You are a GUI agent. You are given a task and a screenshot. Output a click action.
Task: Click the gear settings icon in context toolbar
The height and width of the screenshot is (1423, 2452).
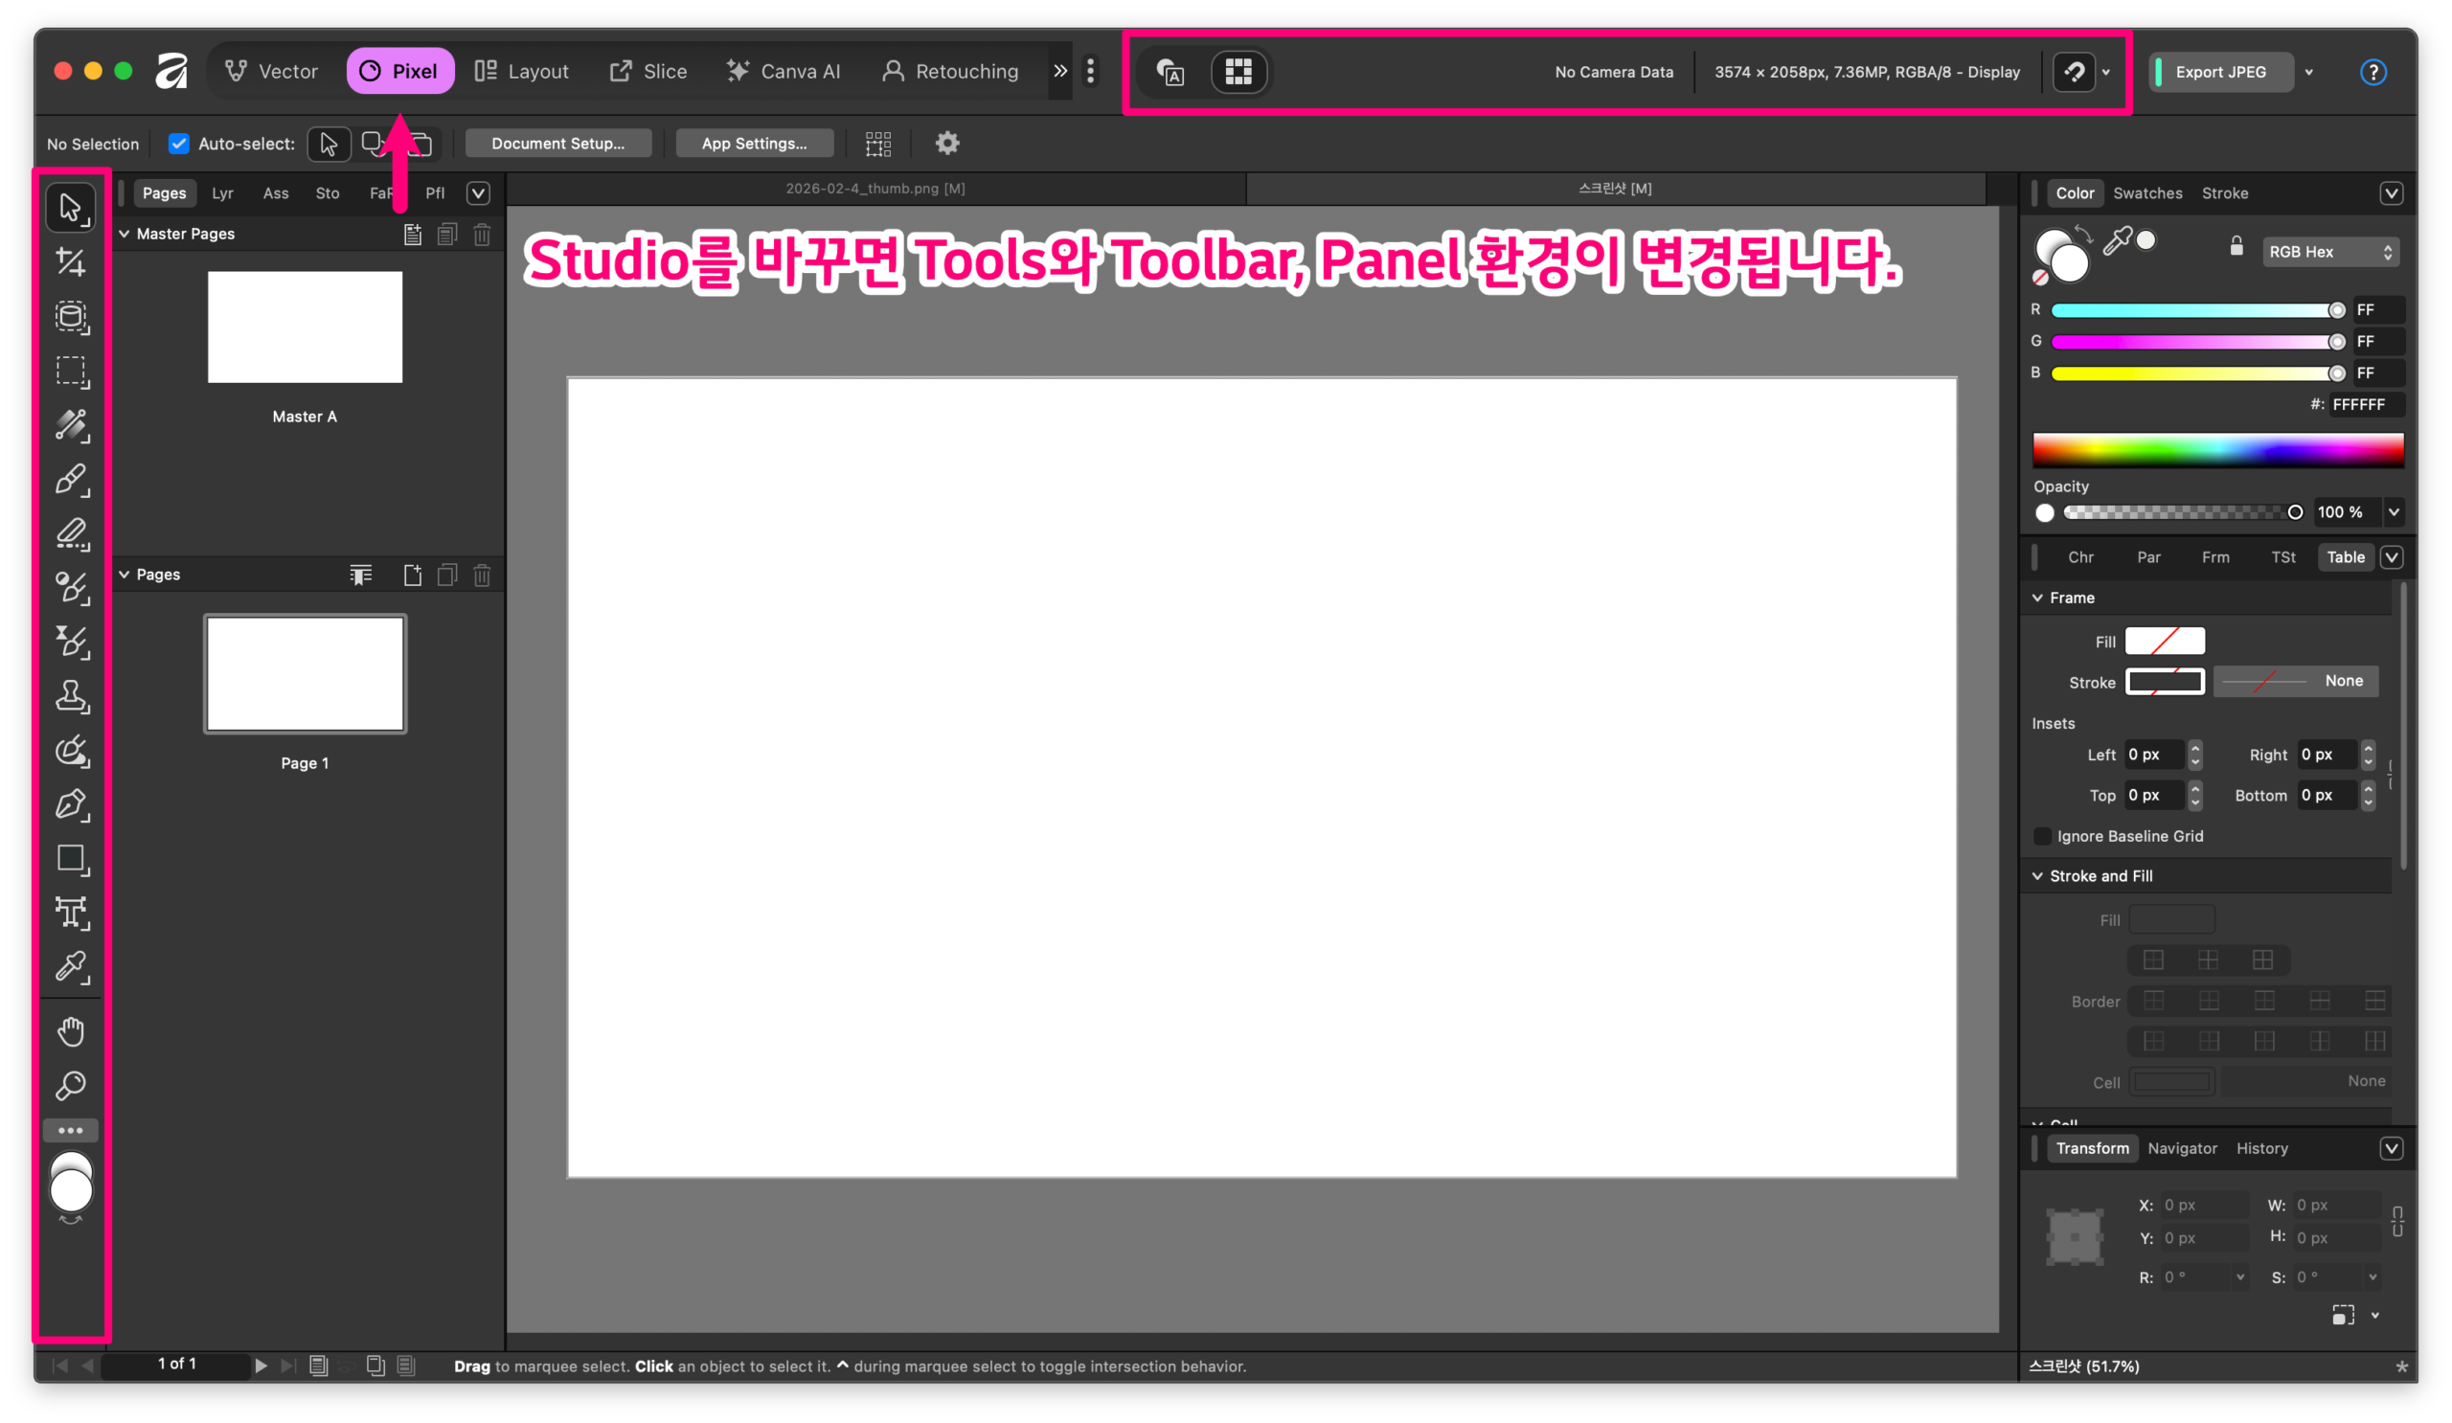coord(946,144)
